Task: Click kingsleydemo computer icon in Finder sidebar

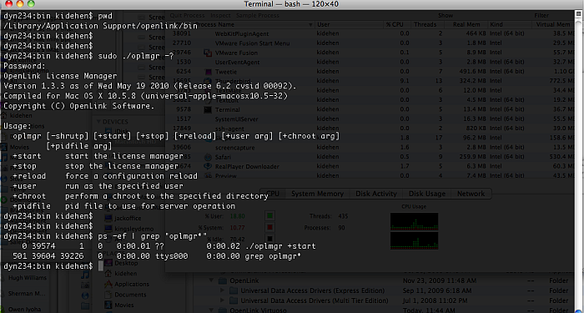Action: pyautogui.click(x=108, y=229)
